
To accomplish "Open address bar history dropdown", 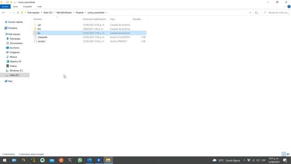I will 250,13.
